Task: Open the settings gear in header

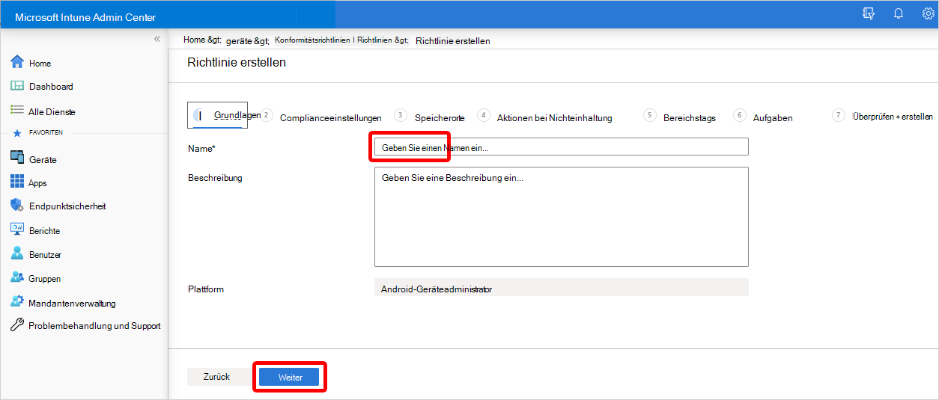Action: pos(928,13)
